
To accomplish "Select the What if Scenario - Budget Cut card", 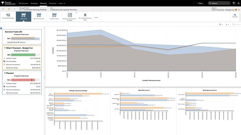I will (22, 57).
